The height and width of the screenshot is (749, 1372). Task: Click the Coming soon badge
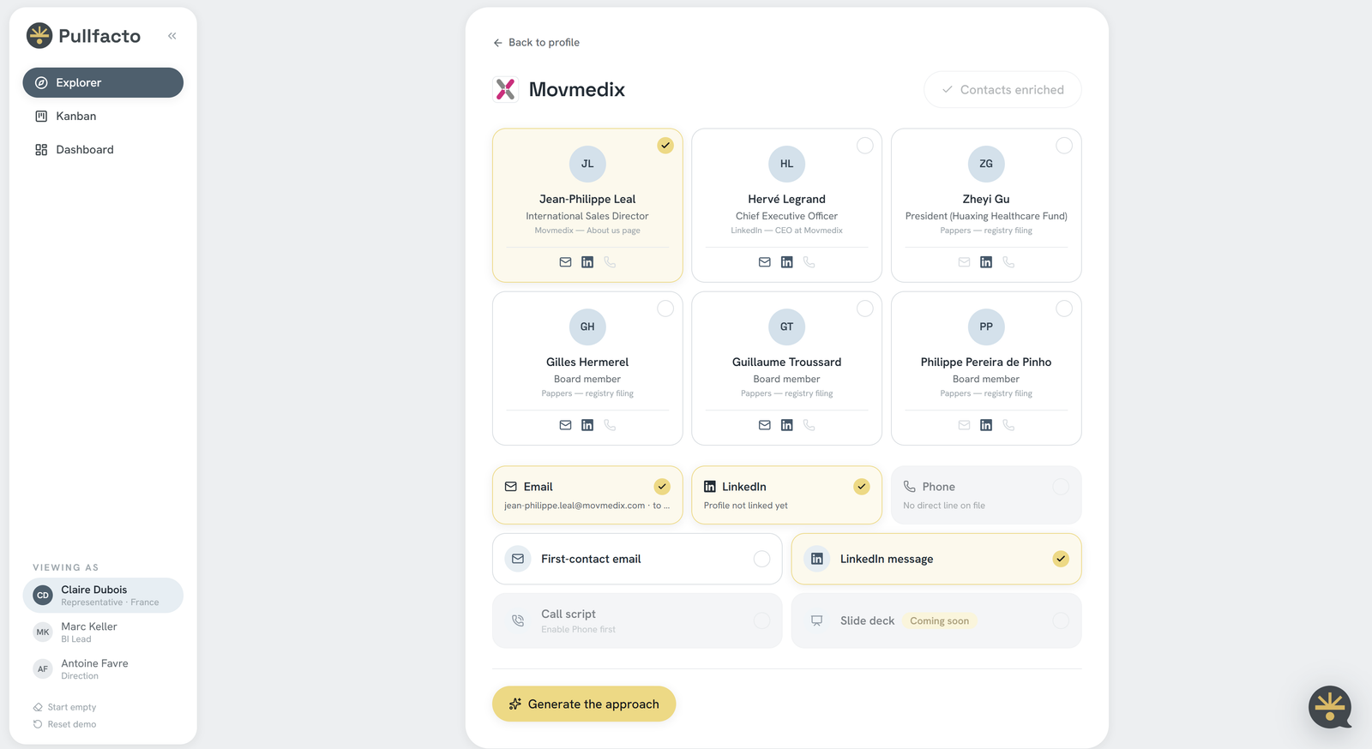pos(939,621)
